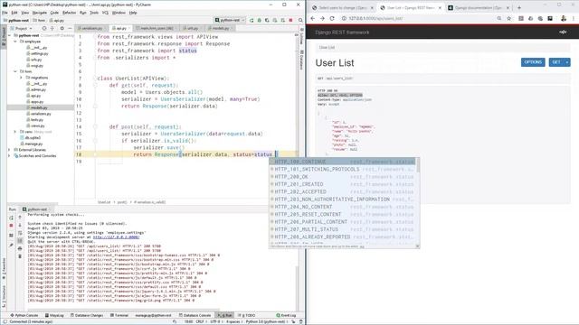Collapse the employee folder in tree

click(x=15, y=42)
